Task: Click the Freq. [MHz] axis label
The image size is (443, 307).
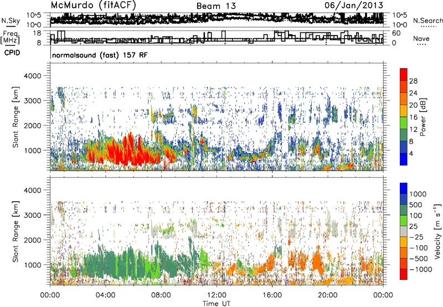Action: pos(10,38)
